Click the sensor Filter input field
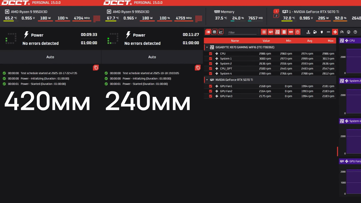Viewport: 361px width, 203px height. [x=242, y=32]
